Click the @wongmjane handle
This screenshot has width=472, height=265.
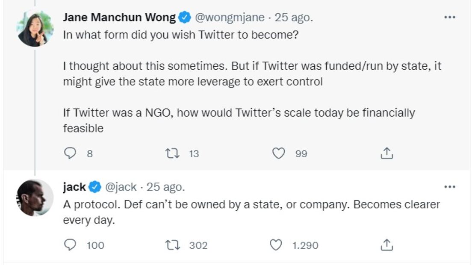coord(231,18)
